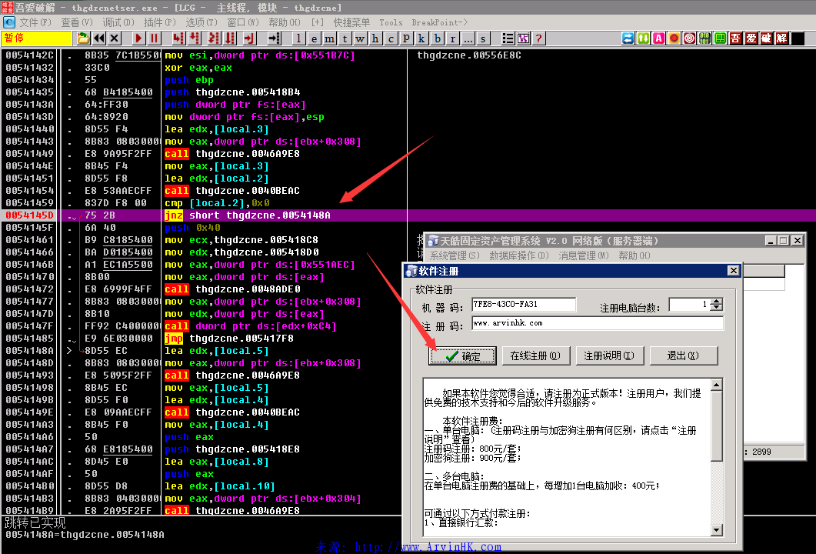
Task: Click the Restart program toolbar icon
Action: 98,38
